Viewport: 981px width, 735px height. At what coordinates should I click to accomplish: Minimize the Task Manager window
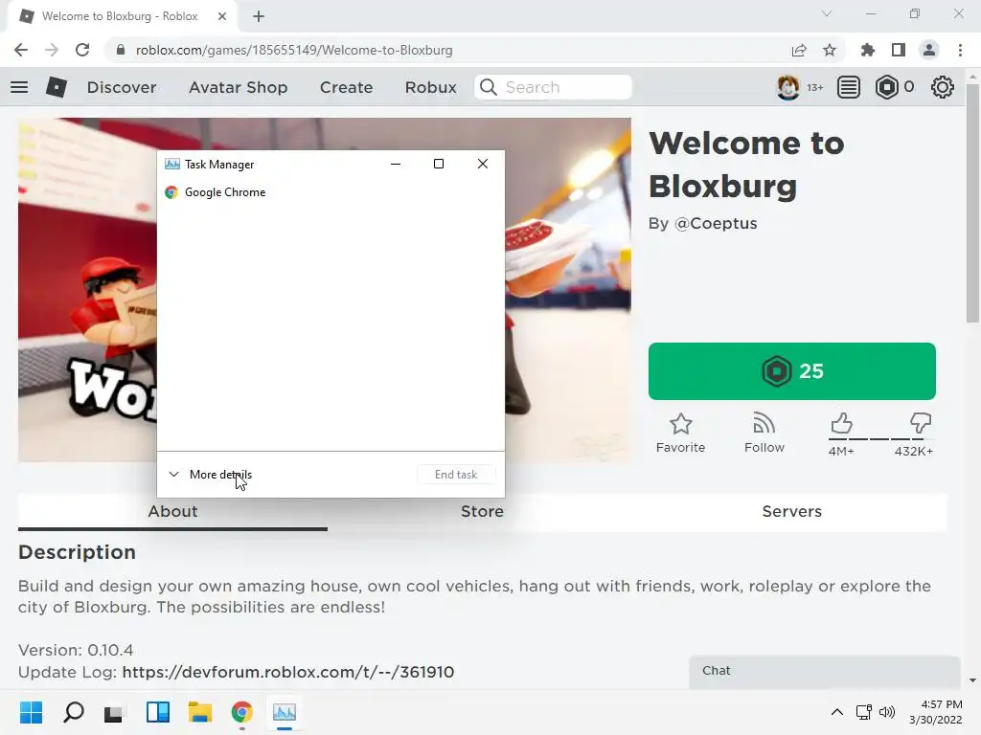point(396,164)
